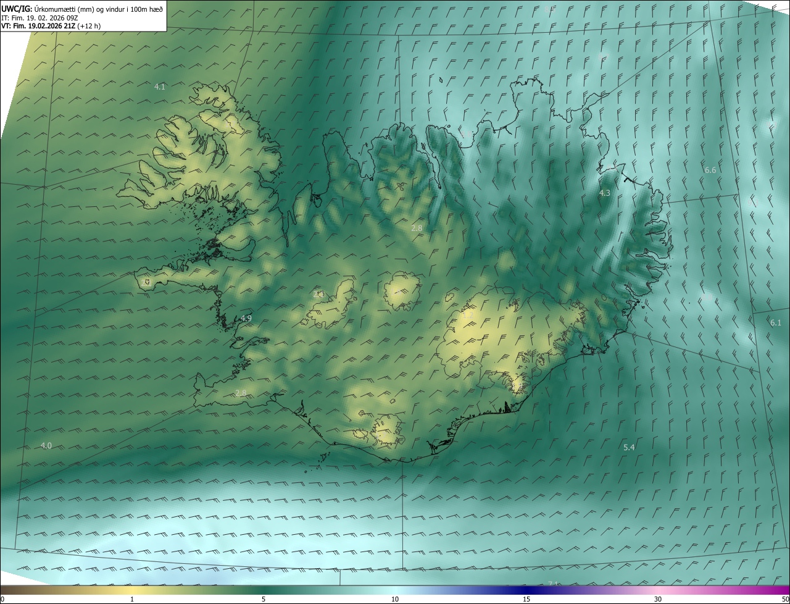Image resolution: width=790 pixels, height=604 pixels.
Task: Click the title 'UWC/IG: Úrkomumætti (mm) og vindur í 100m hæð'
Action: (82, 9)
